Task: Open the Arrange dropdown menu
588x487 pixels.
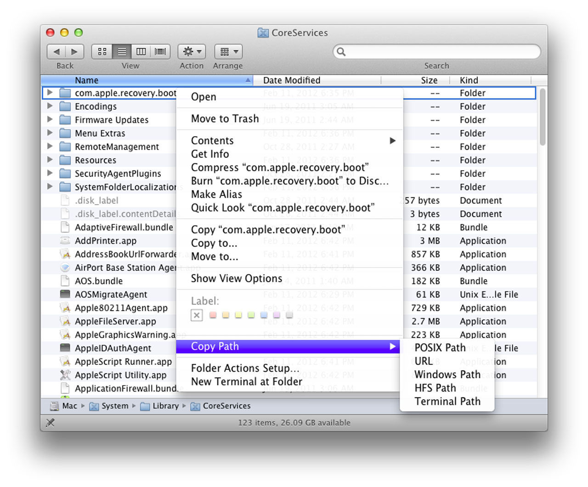Action: pyautogui.click(x=228, y=51)
